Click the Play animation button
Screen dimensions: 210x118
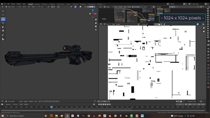(105, 104)
